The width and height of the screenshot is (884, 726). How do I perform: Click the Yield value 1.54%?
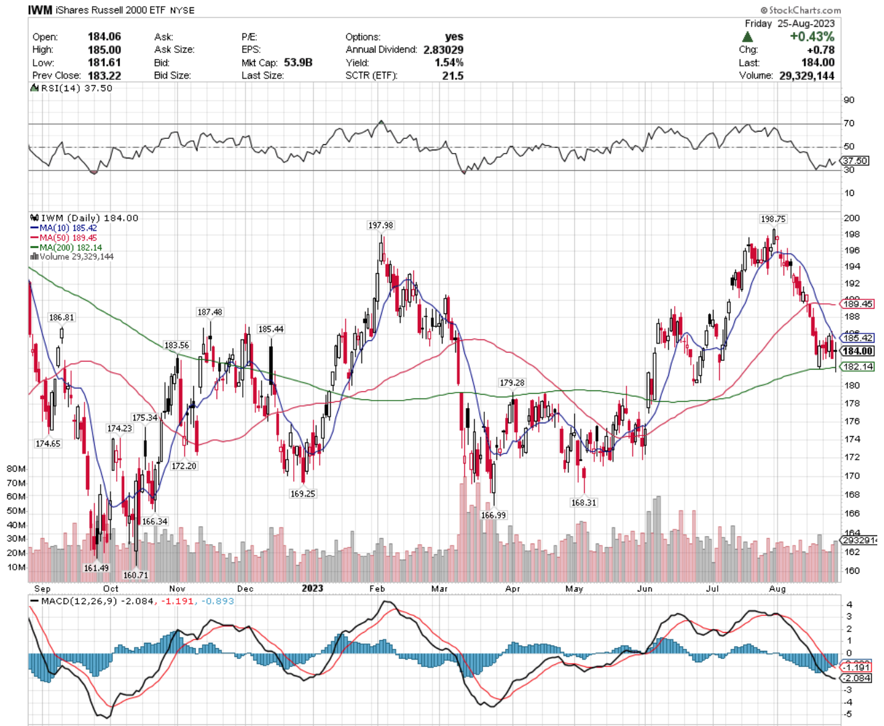(x=449, y=62)
